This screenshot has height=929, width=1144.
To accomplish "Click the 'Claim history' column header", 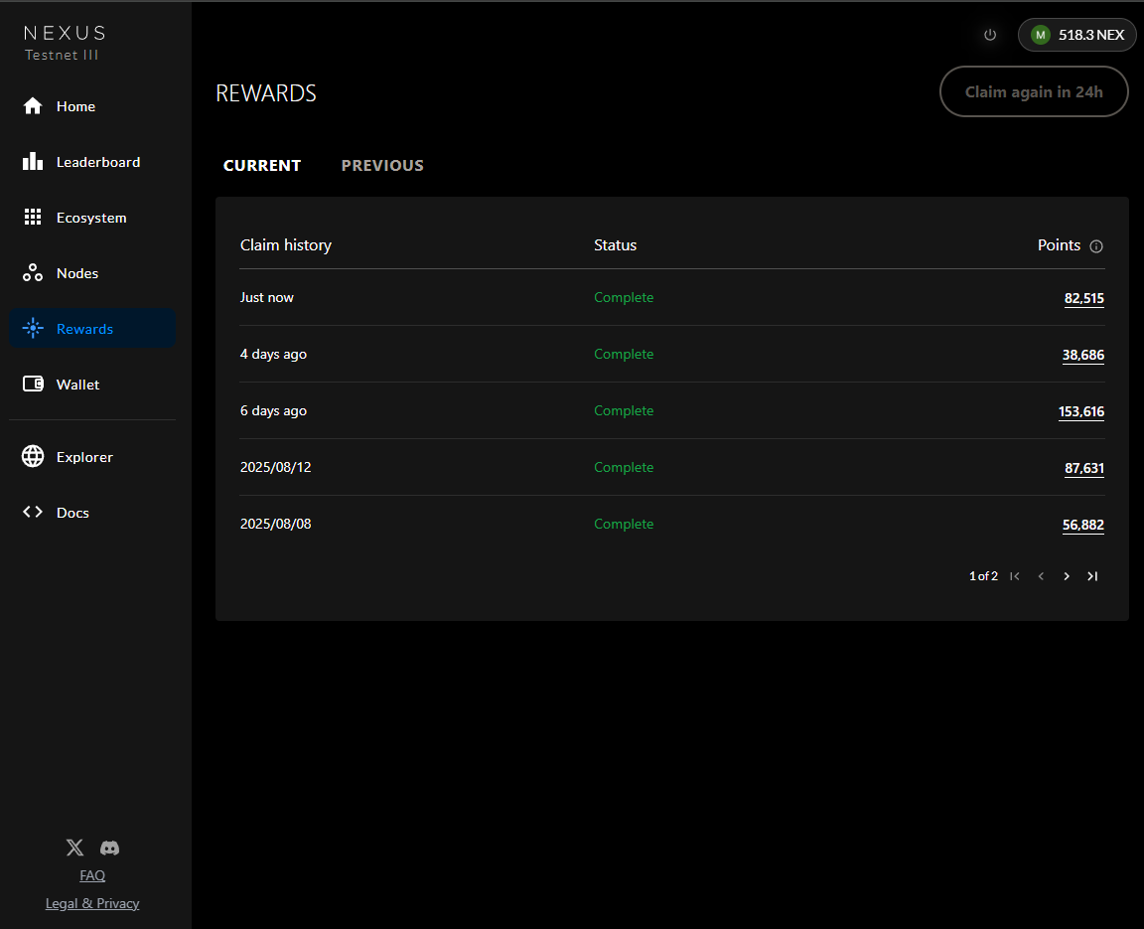I will coord(286,245).
